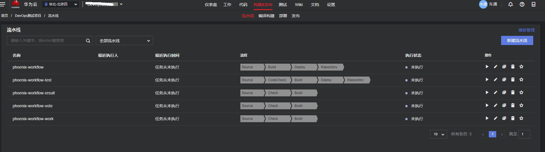This screenshot has height=152, width=545.
Task: Open the 全部流水线 filter dropdown
Action: [124, 40]
